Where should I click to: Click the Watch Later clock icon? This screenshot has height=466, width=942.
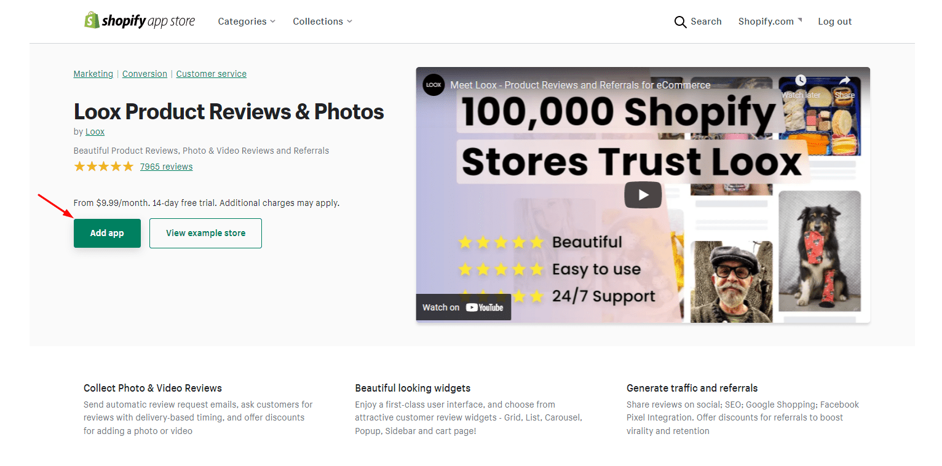(800, 80)
